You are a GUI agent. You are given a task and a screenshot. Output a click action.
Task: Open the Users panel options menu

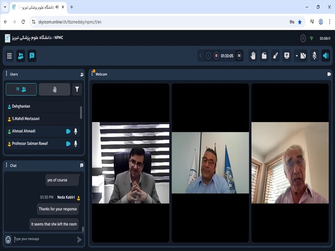point(6,74)
